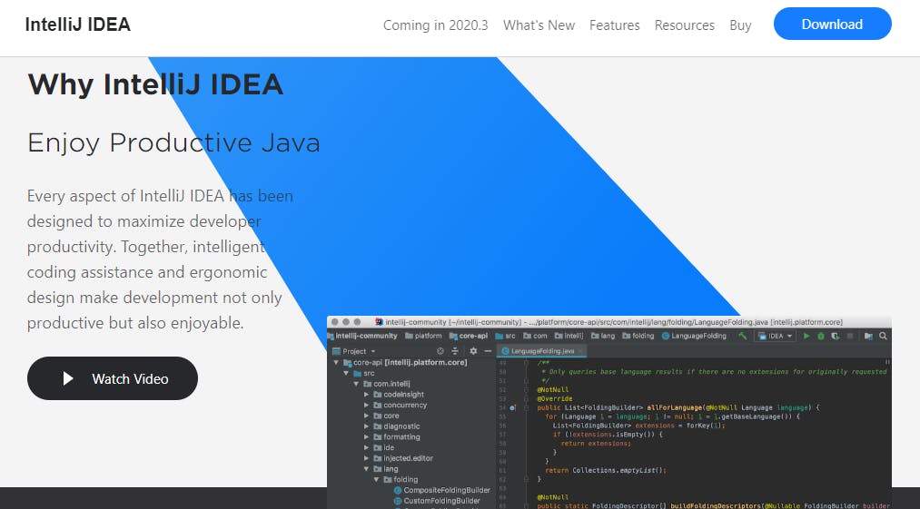Click the Locate file target icon
This screenshot has height=509, width=920.
click(440, 351)
